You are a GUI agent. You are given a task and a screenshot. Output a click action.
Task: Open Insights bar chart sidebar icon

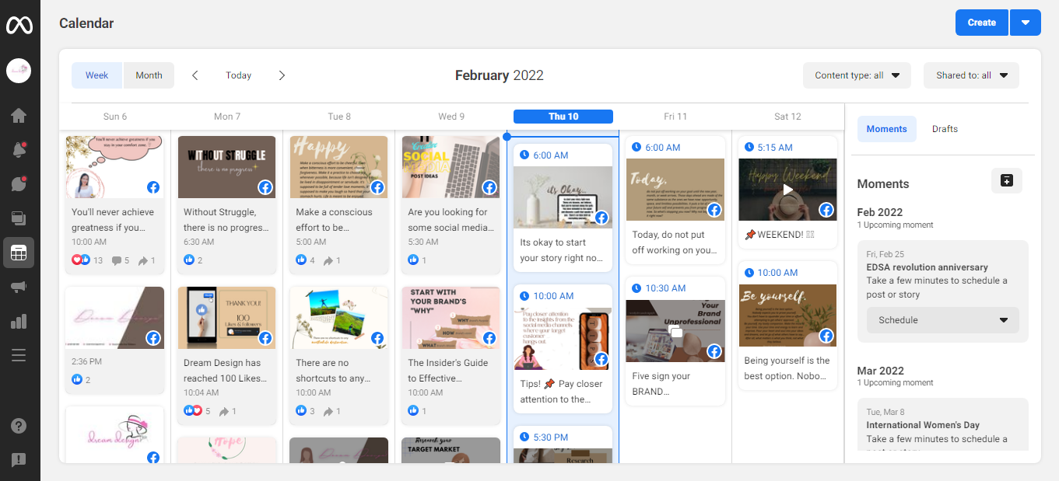[19, 321]
